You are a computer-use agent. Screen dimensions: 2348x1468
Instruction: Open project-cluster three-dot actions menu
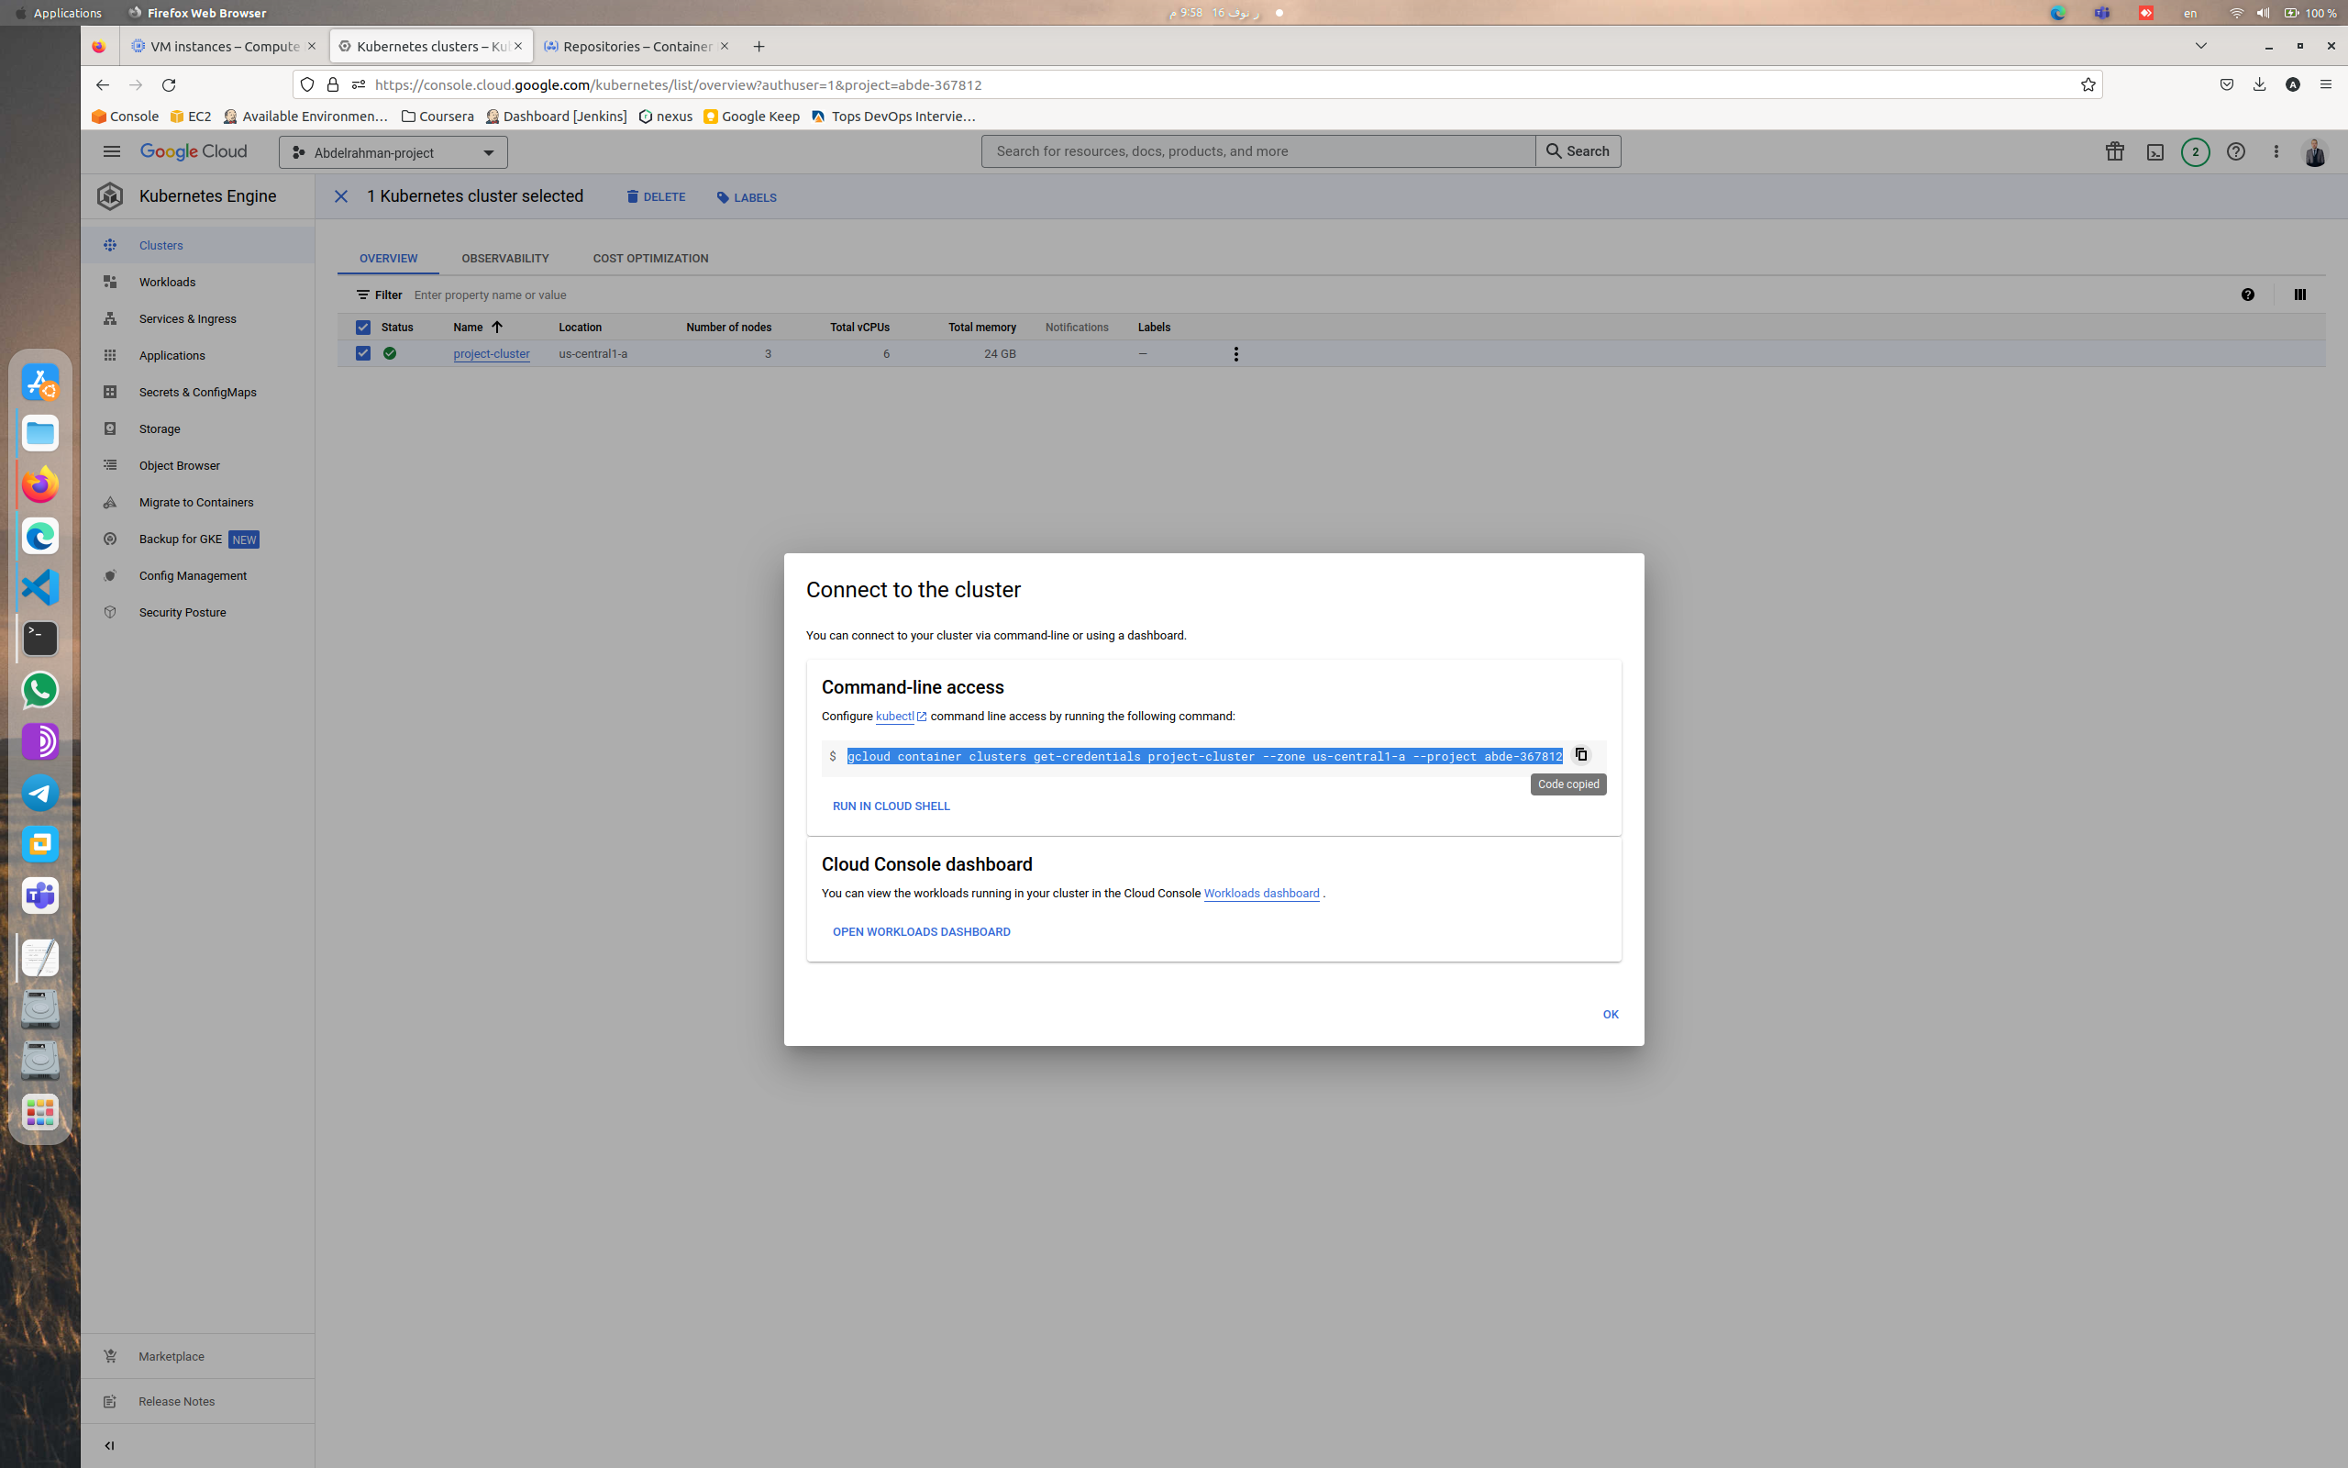tap(1235, 354)
